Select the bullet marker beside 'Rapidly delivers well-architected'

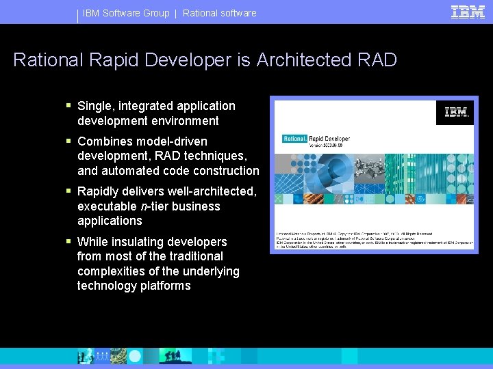click(68, 191)
